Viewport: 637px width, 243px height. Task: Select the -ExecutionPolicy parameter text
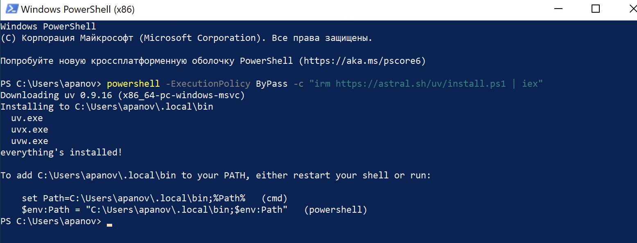pyautogui.click(x=208, y=84)
